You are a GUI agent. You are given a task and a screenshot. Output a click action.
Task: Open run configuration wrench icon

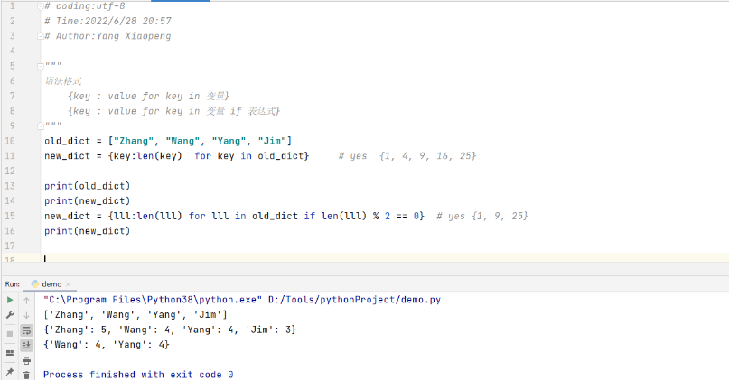pyautogui.click(x=10, y=315)
